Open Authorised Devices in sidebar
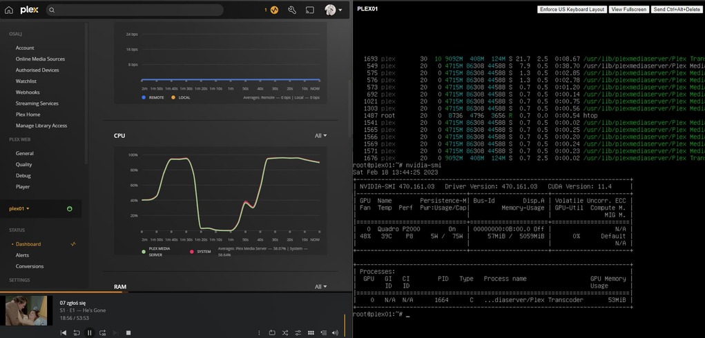Screen dimensions: 705x338 [x=37, y=70]
